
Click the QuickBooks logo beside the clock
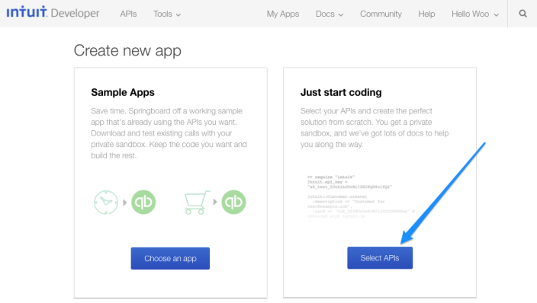tap(143, 202)
